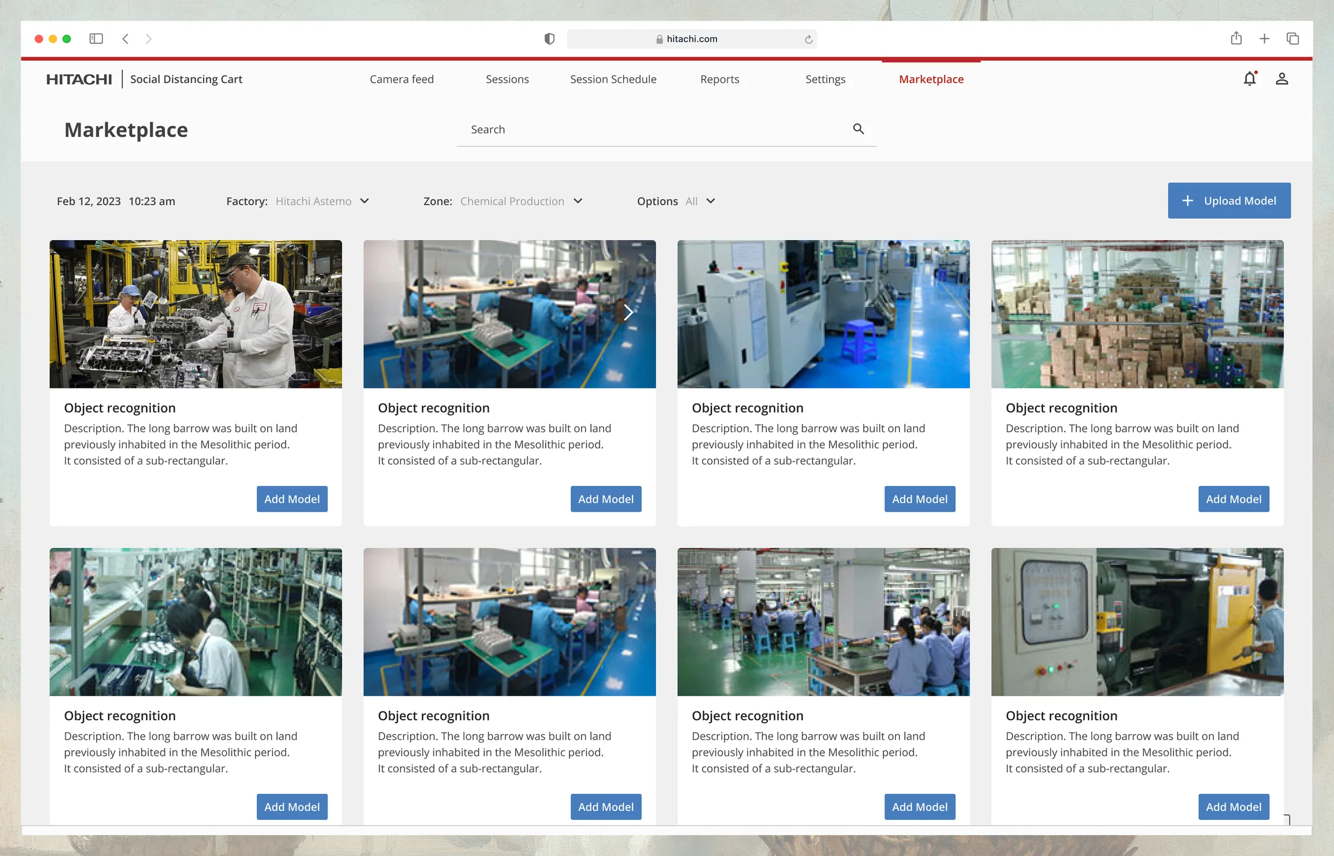Open the Session Schedule tab

coord(614,79)
